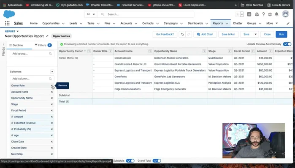This screenshot has height=168, width=295.
Task: Click the Got Feedback? button
Action: click(x=165, y=34)
